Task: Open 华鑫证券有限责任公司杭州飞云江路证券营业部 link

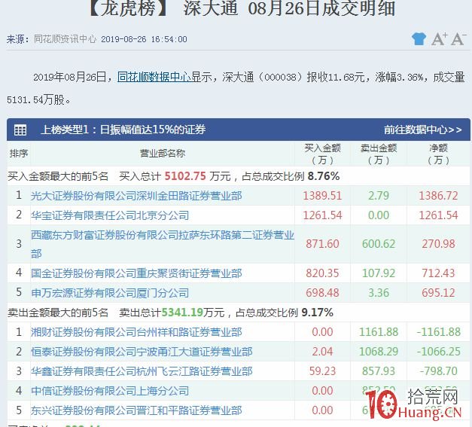Action: click(142, 371)
